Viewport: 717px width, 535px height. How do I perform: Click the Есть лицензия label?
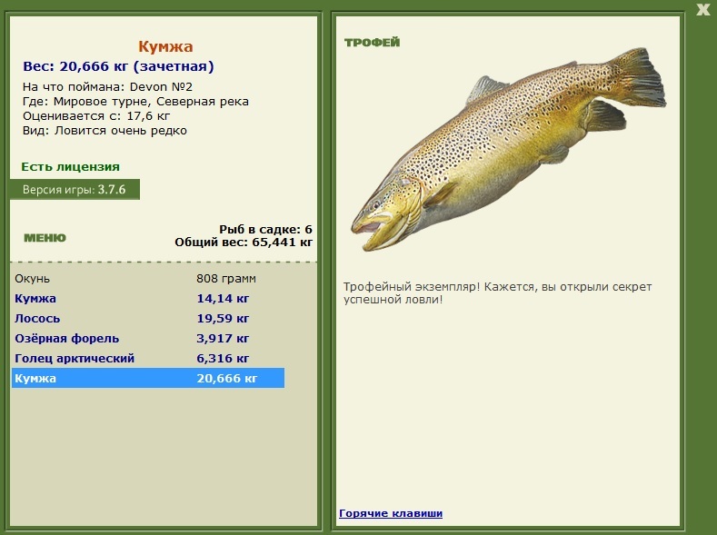(70, 167)
